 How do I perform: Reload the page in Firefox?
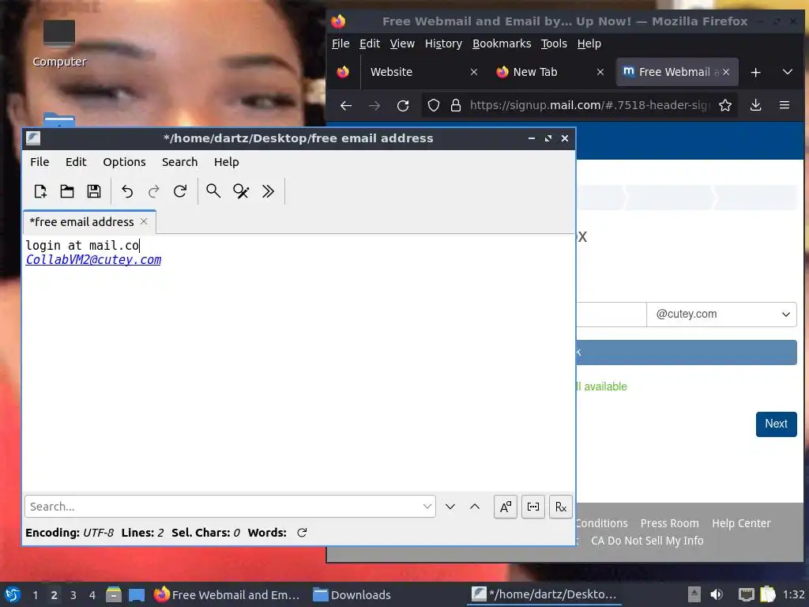pos(402,105)
